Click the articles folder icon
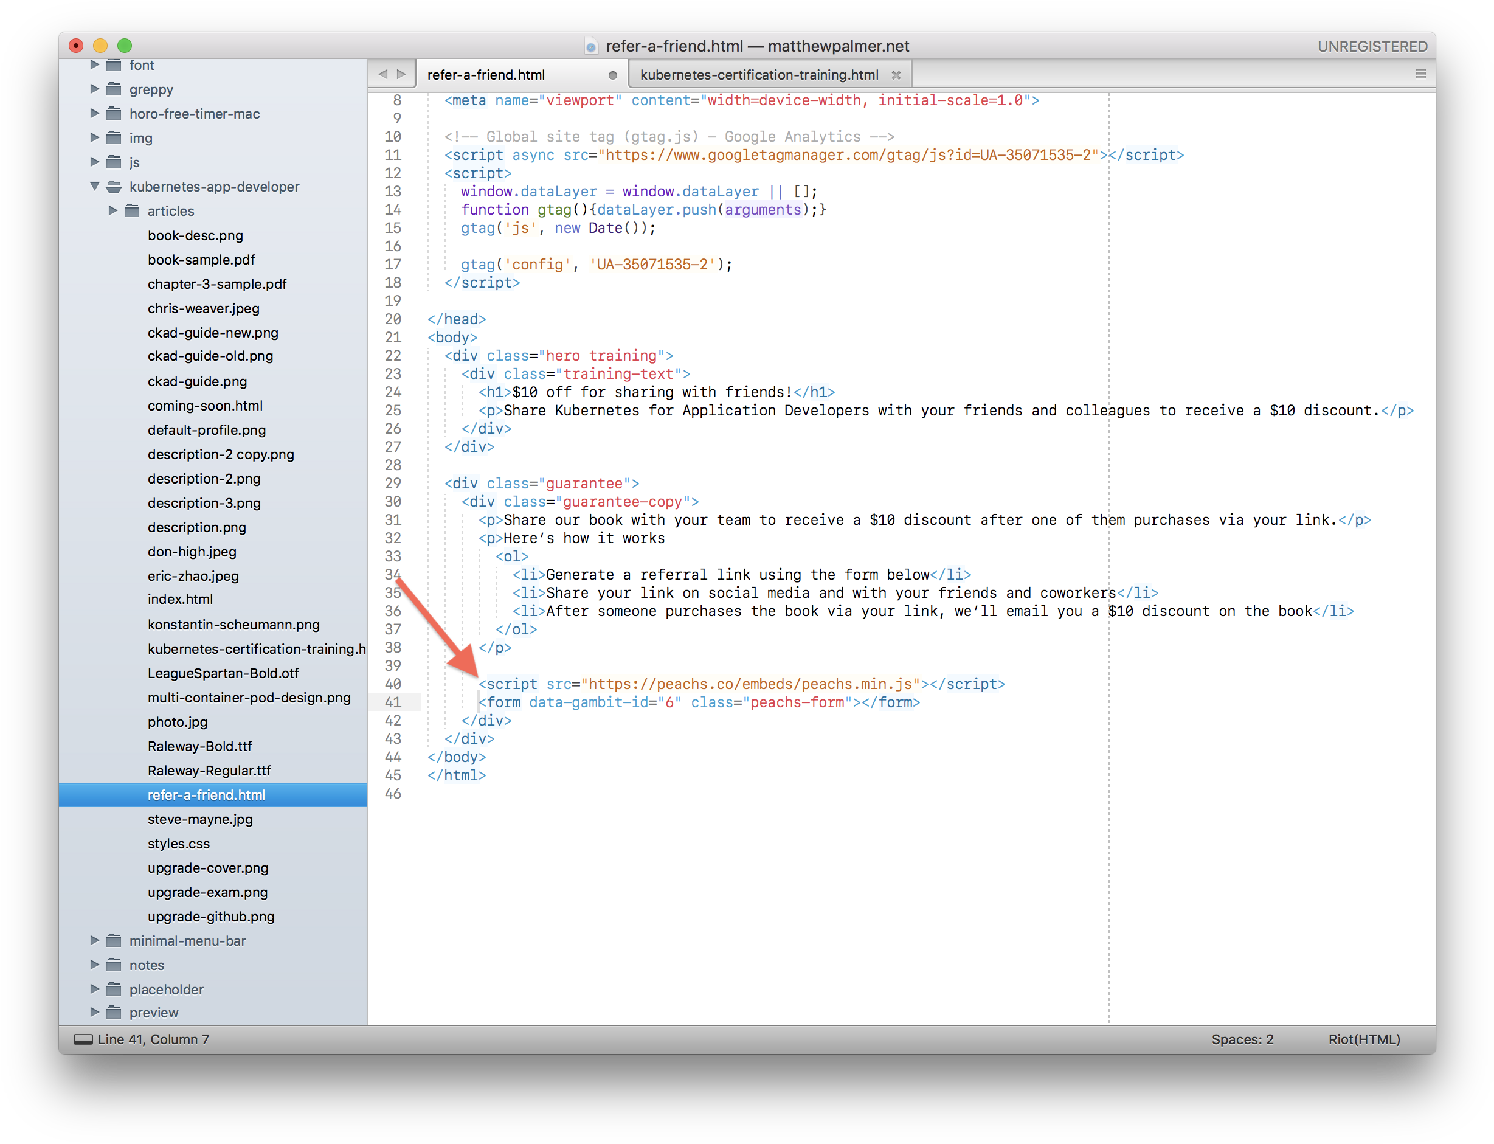Screen dimensions: 1494x1144 point(132,210)
